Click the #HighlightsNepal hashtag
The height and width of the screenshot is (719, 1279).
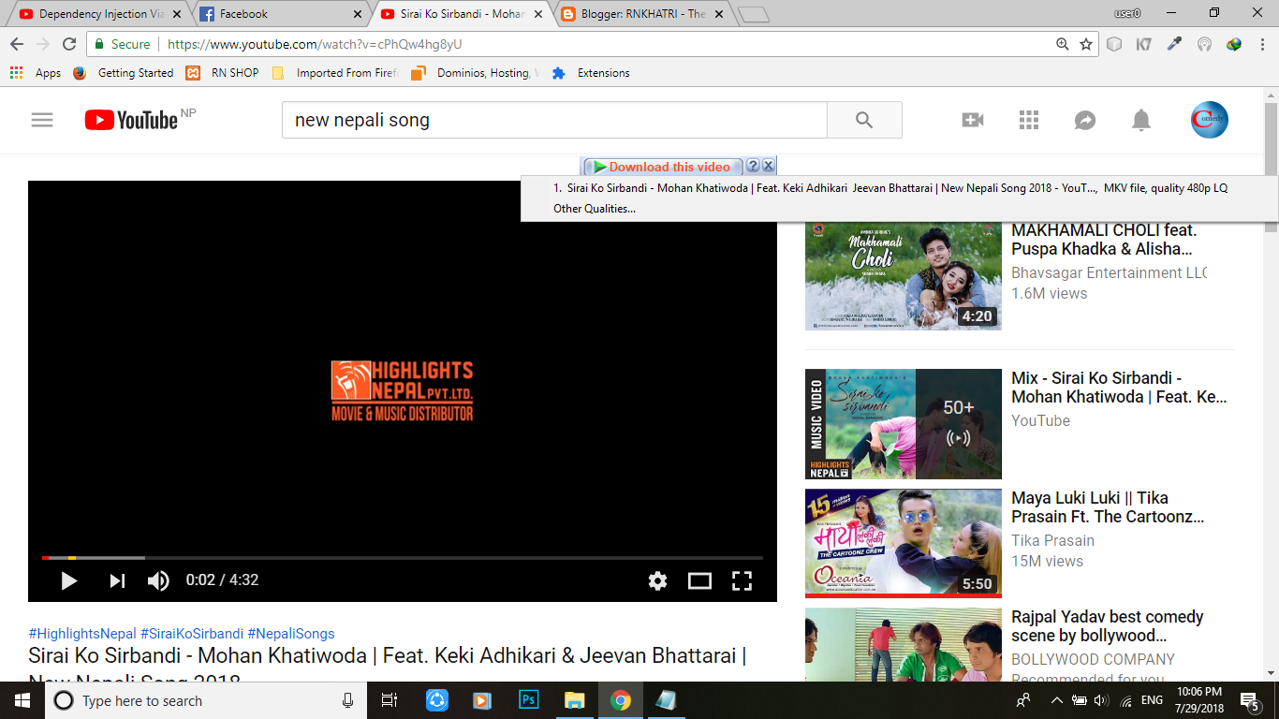(82, 634)
